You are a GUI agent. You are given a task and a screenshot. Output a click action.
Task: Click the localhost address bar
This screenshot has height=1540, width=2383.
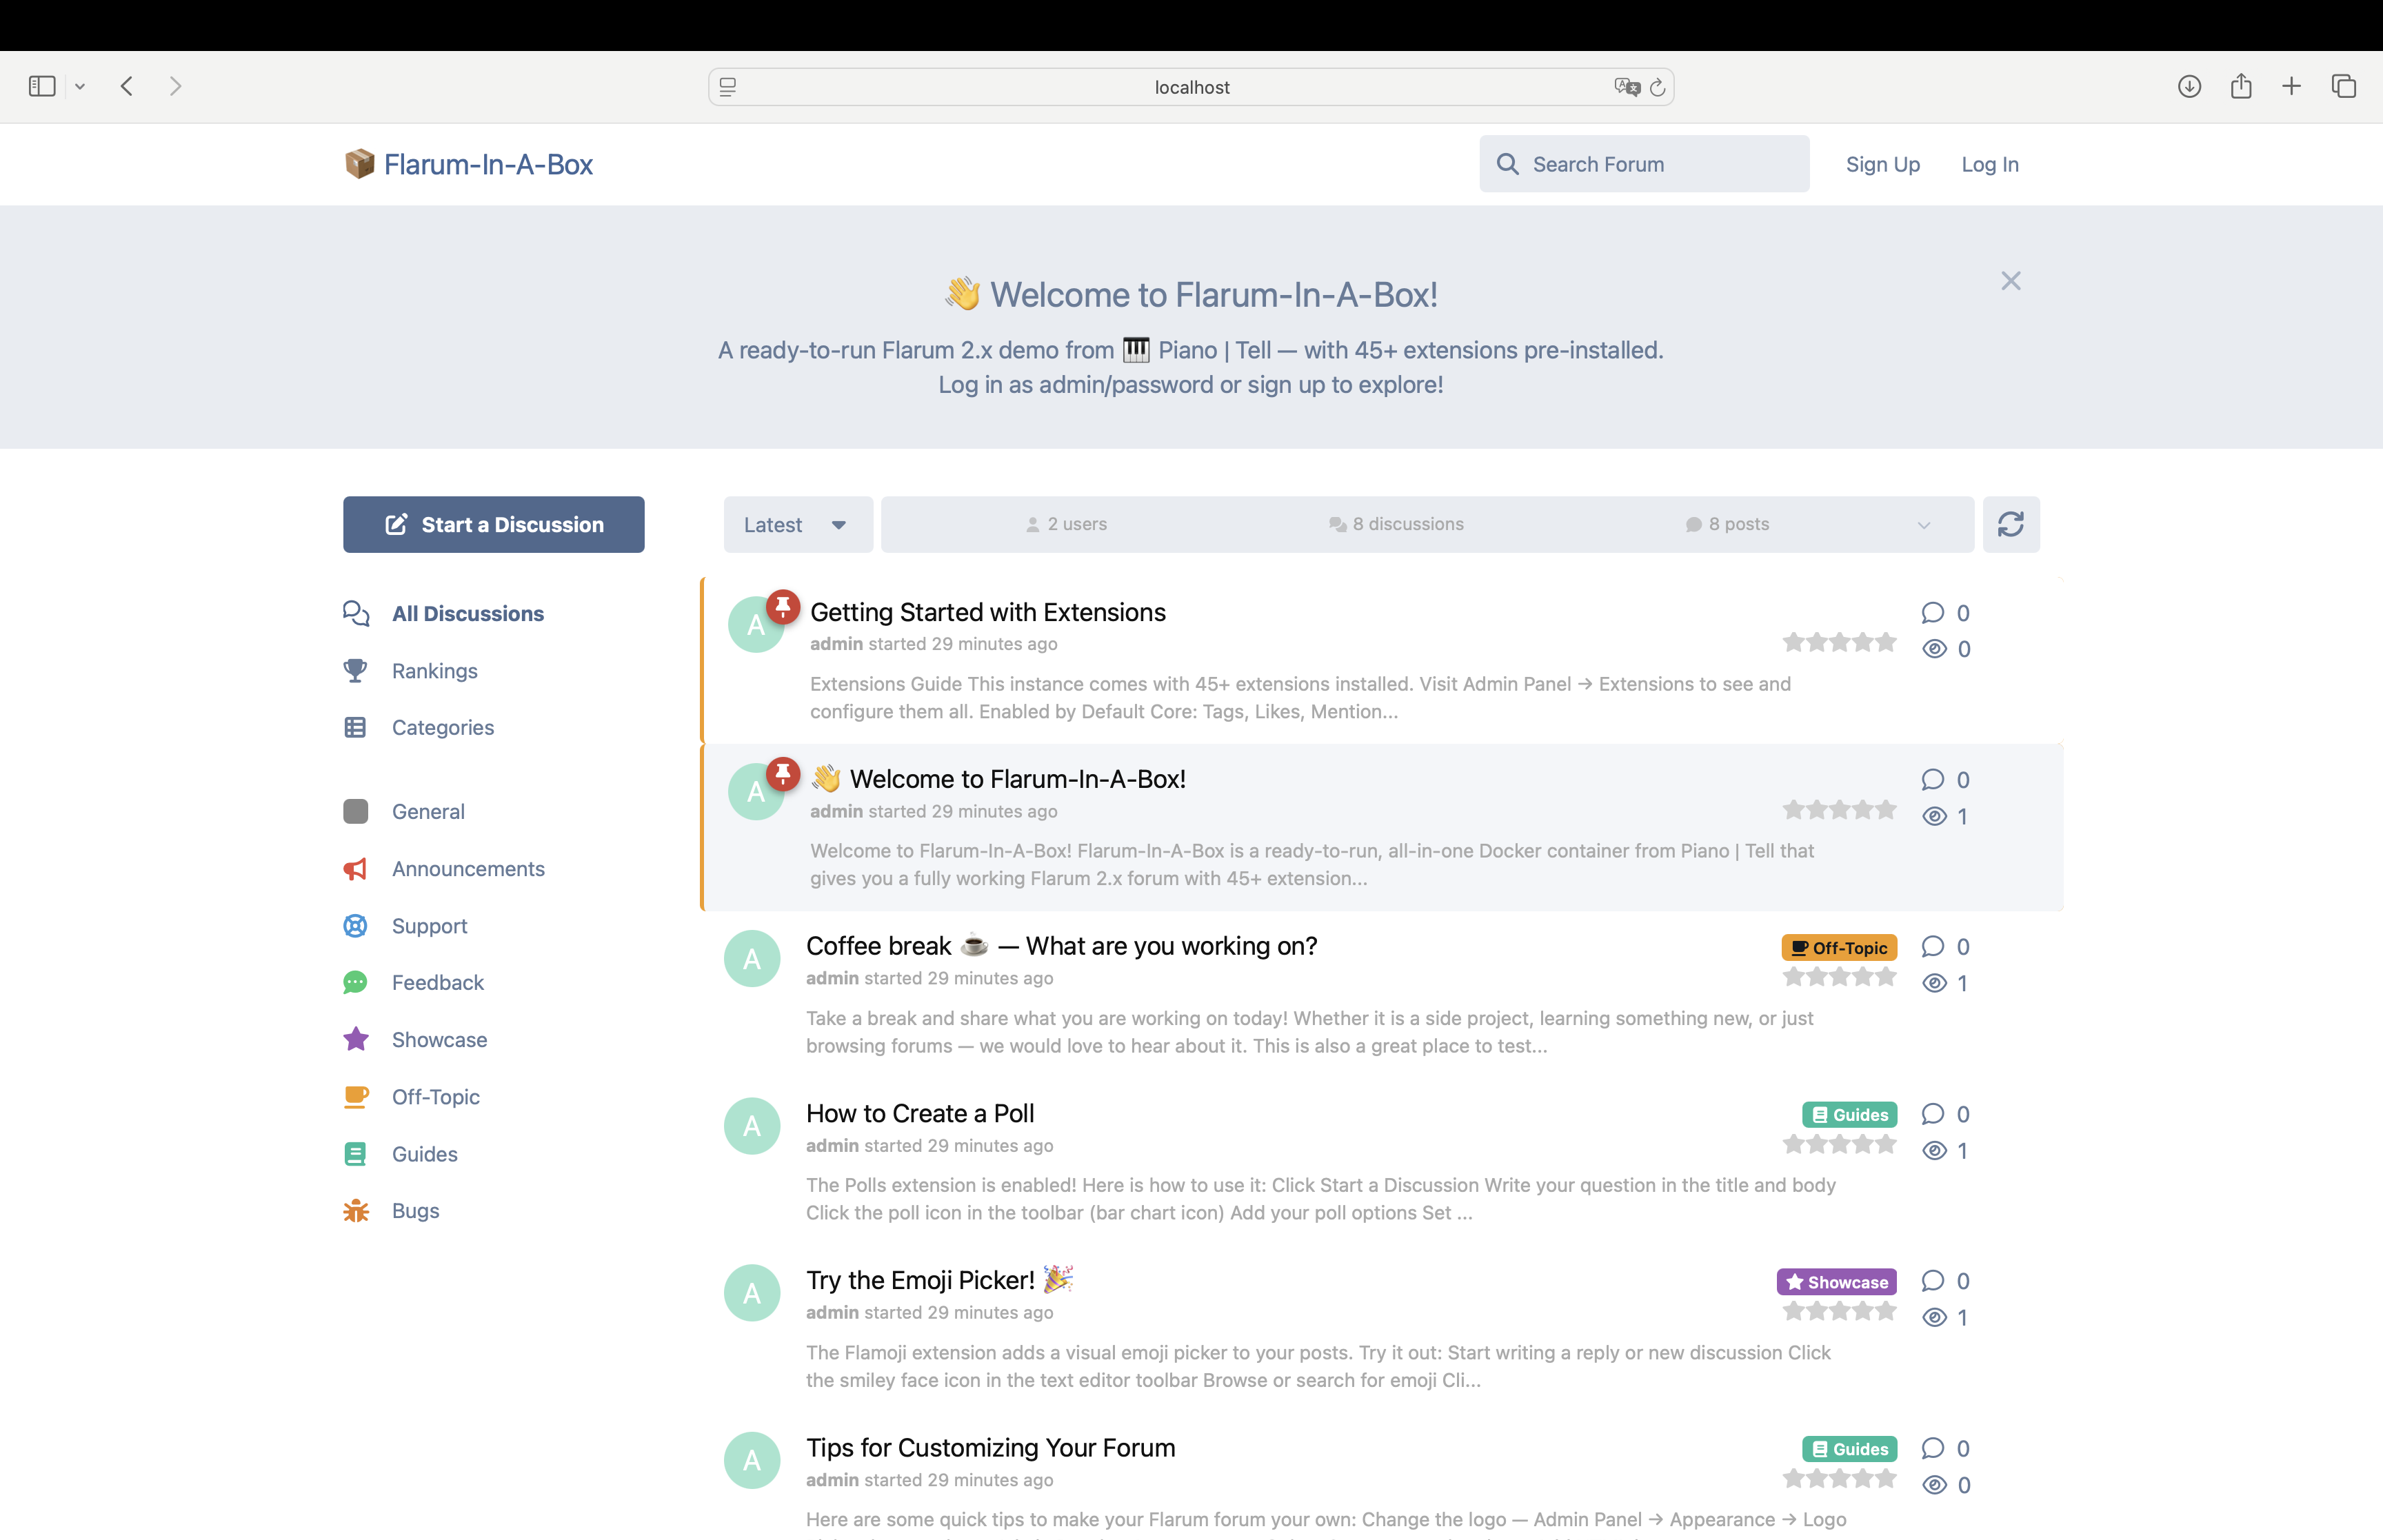tap(1191, 87)
